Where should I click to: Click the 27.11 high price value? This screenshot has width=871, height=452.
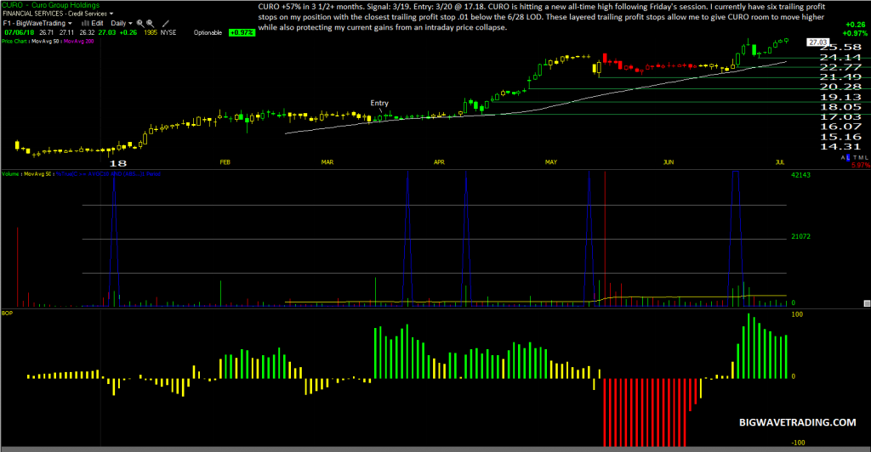tap(66, 33)
